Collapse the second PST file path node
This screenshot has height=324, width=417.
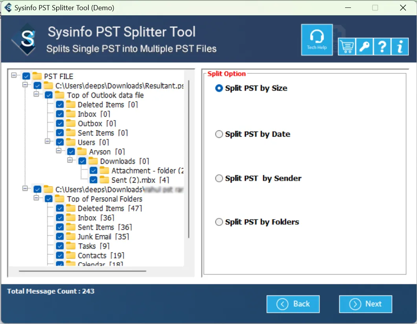(25, 189)
